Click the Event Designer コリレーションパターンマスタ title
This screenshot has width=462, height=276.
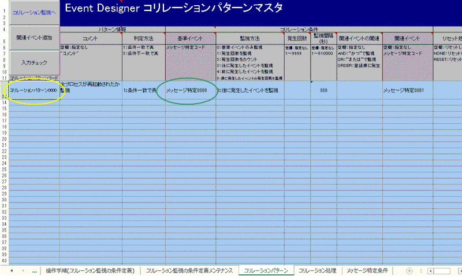[174, 8]
